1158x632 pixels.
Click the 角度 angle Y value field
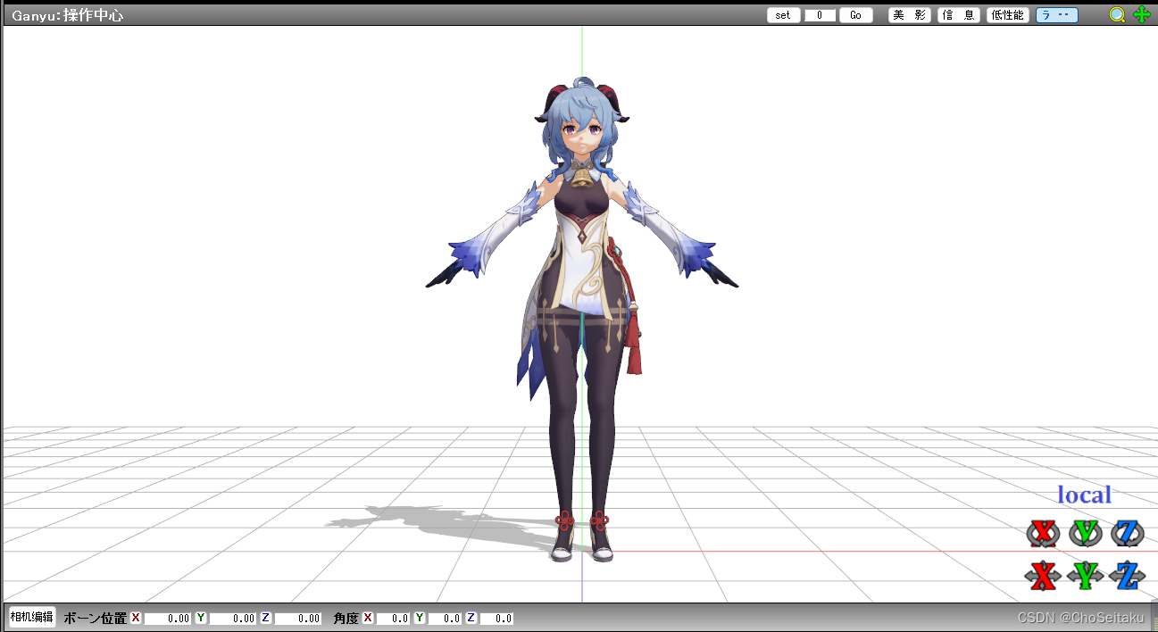(445, 618)
